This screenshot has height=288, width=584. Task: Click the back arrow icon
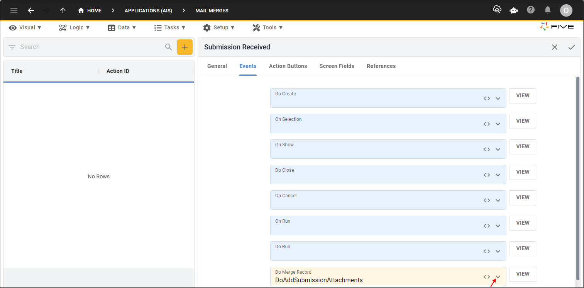tap(31, 10)
